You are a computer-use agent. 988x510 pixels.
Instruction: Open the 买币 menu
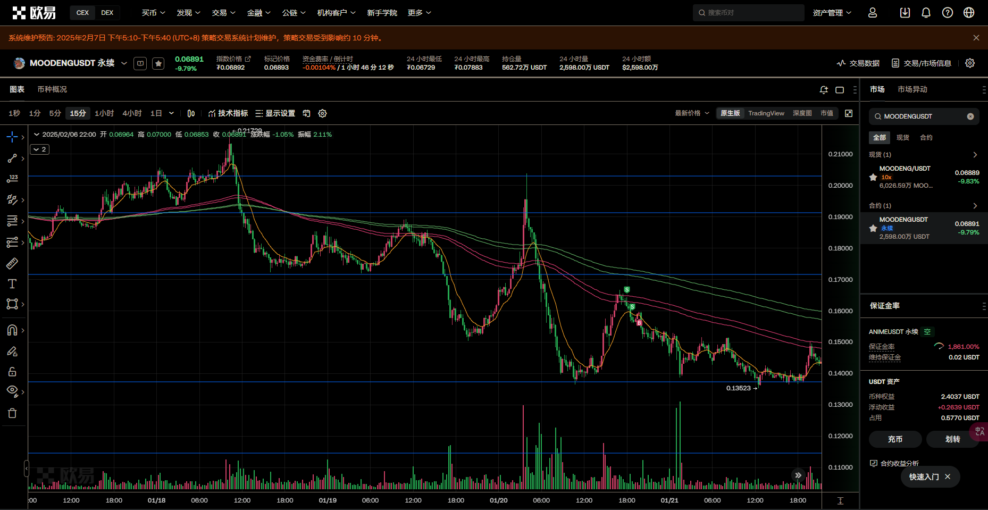(153, 13)
